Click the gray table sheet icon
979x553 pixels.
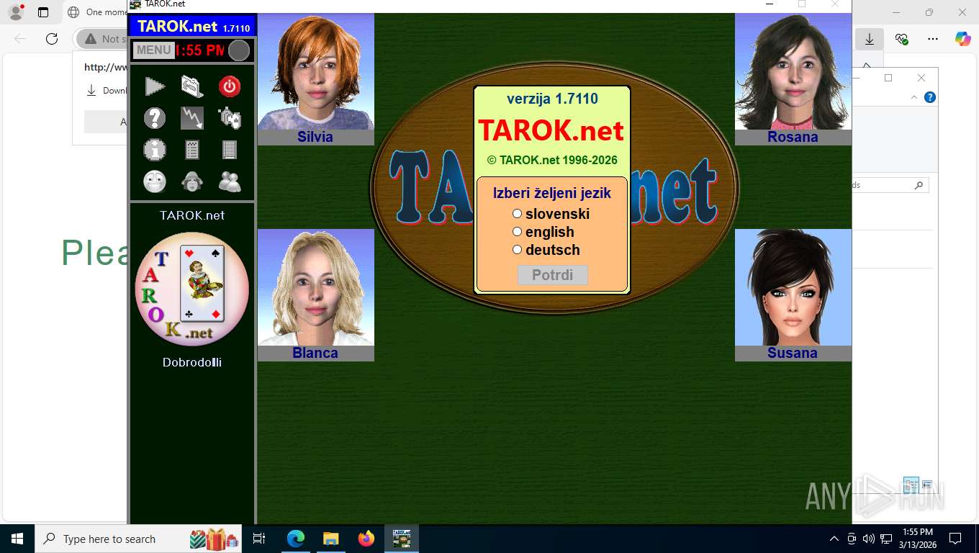pos(230,150)
